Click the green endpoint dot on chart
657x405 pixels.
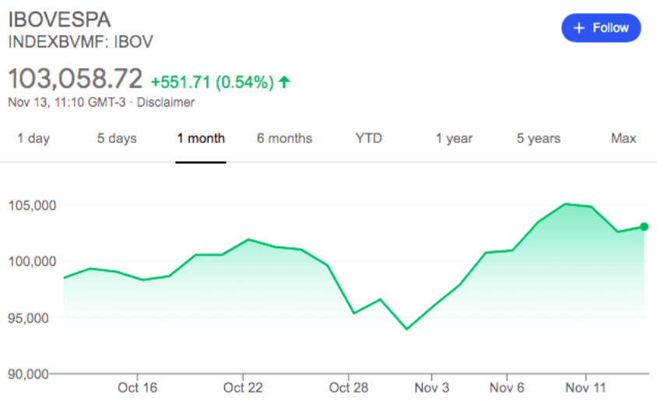coord(645,226)
